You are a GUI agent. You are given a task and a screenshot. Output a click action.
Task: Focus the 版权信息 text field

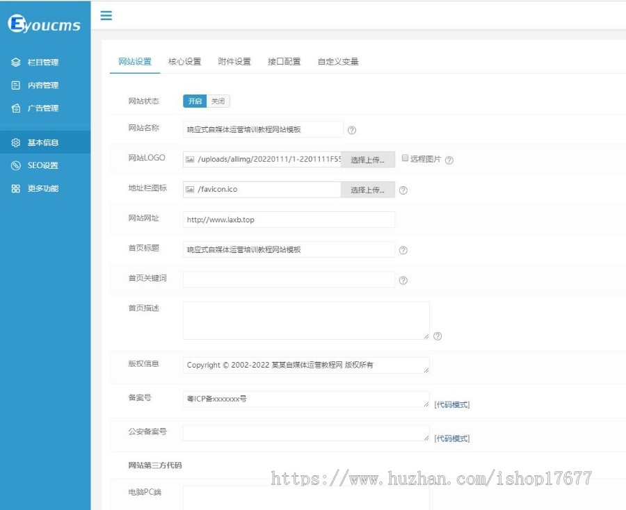pos(306,365)
